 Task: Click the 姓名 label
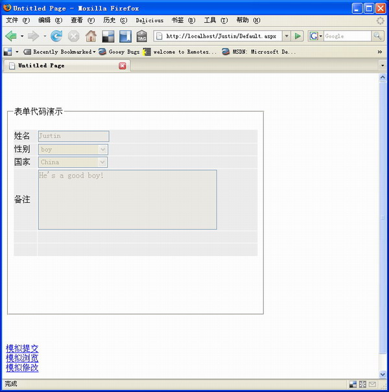pyautogui.click(x=22, y=136)
